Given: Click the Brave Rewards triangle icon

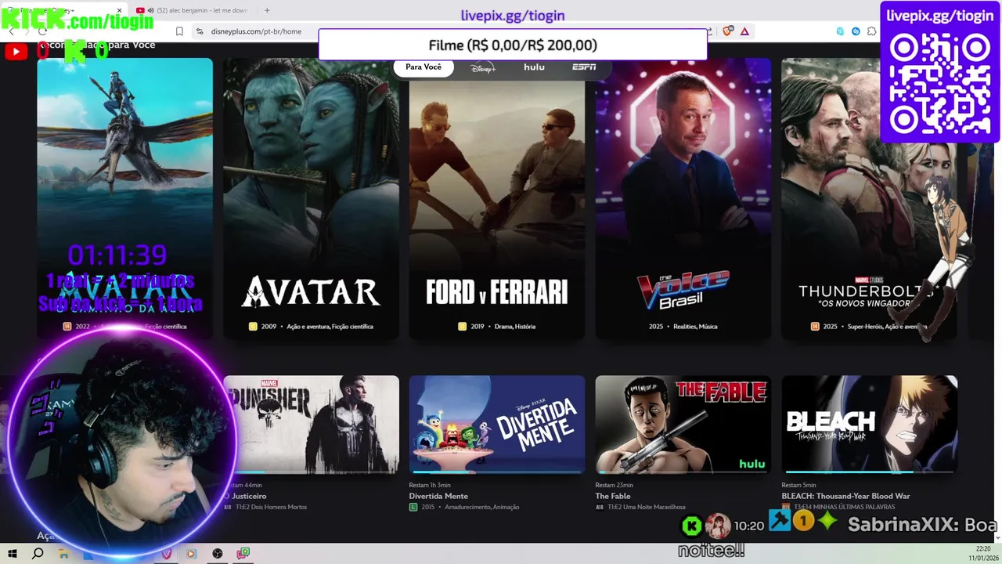Looking at the screenshot, I should [744, 31].
